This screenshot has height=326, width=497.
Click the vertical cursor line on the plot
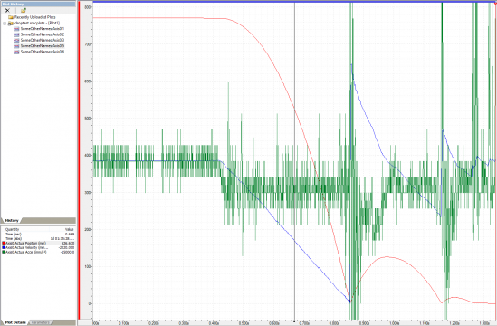pyautogui.click(x=295, y=158)
